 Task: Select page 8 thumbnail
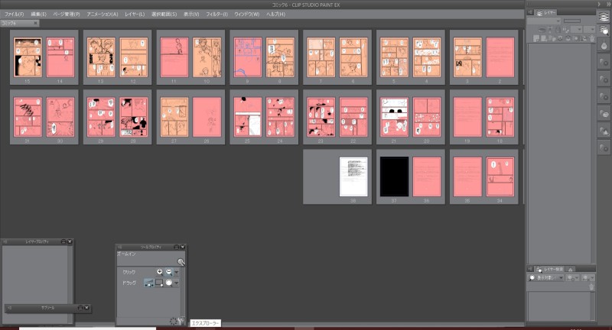pyautogui.click(x=280, y=57)
